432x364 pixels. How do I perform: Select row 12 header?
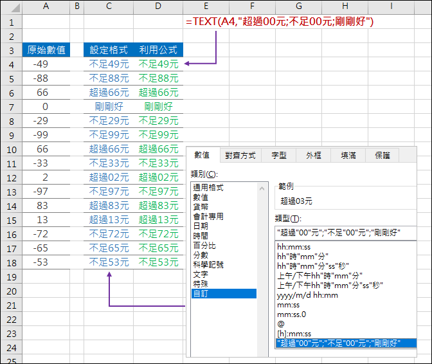pos(12,177)
